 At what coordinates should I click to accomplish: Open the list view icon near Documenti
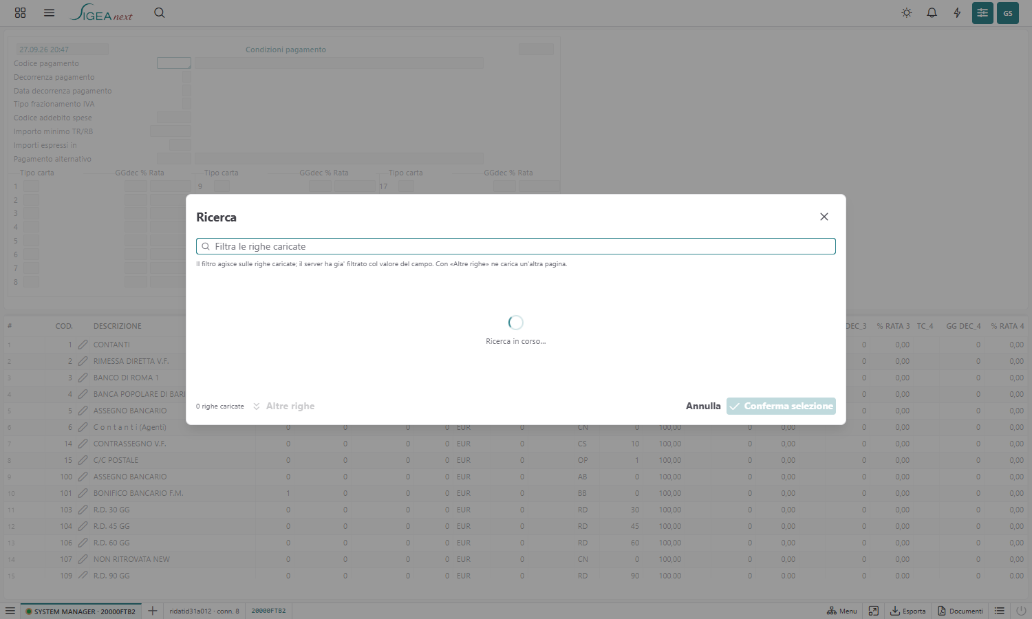1000,611
